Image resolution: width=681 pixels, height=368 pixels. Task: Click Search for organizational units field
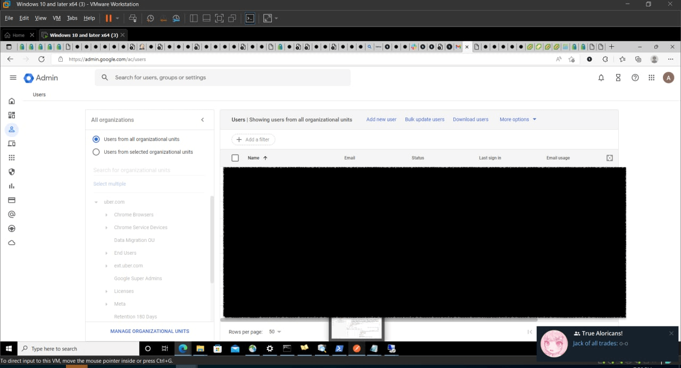pyautogui.click(x=149, y=170)
